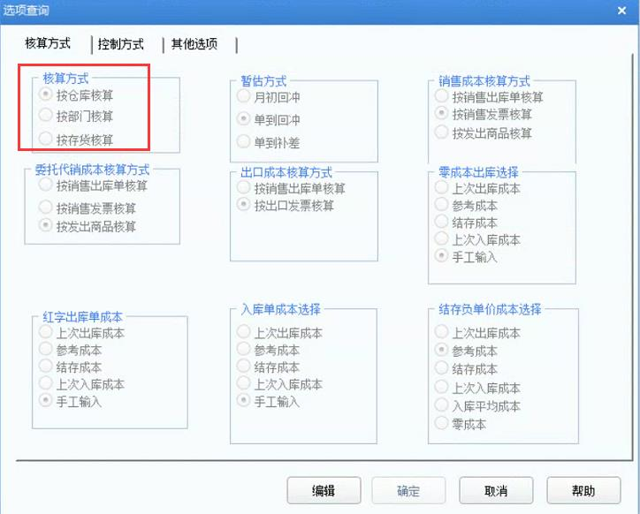640x514 pixels.
Task: Select 按发出商品核算 in 委托代销成本核算方式
Action: 46,226
